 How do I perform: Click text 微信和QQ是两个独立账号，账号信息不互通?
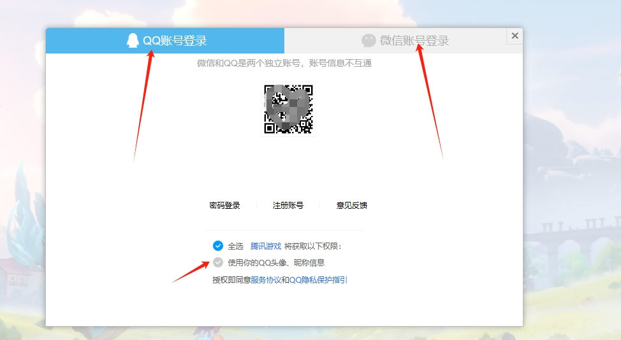[284, 63]
